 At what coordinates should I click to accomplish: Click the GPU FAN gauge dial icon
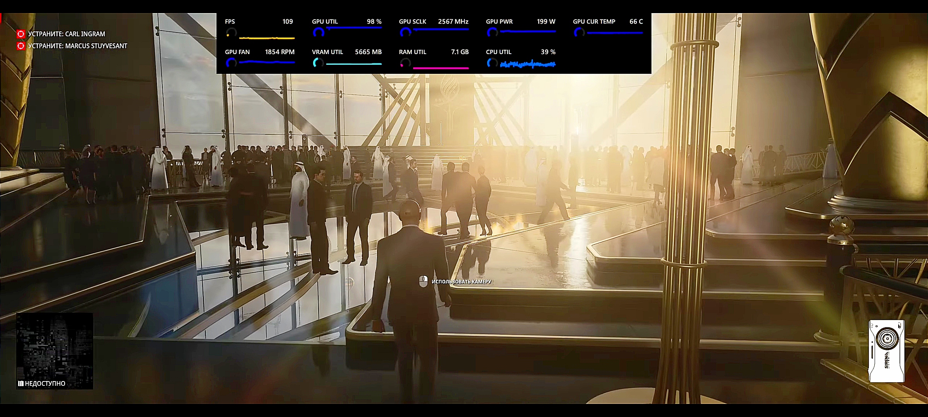[231, 63]
